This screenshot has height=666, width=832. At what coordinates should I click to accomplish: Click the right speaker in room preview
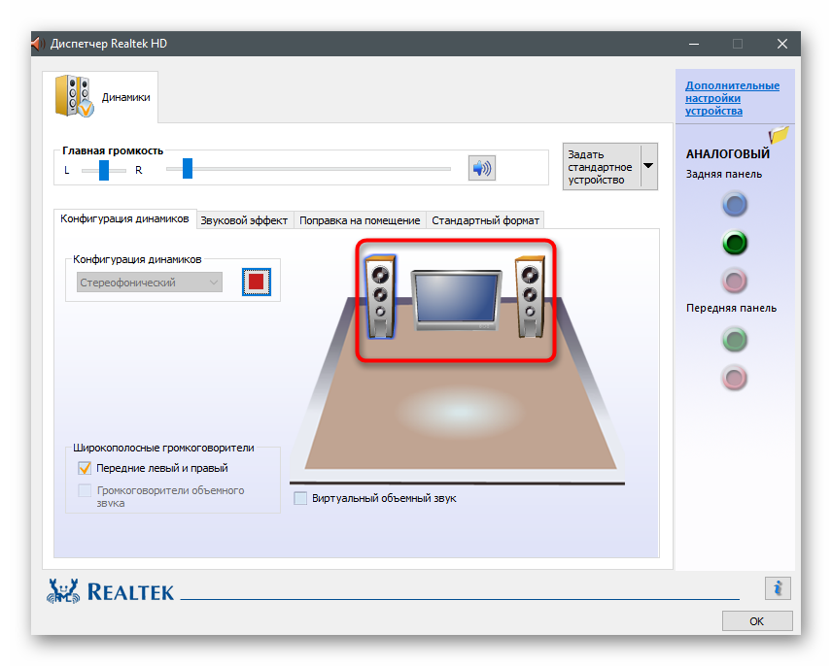(531, 296)
